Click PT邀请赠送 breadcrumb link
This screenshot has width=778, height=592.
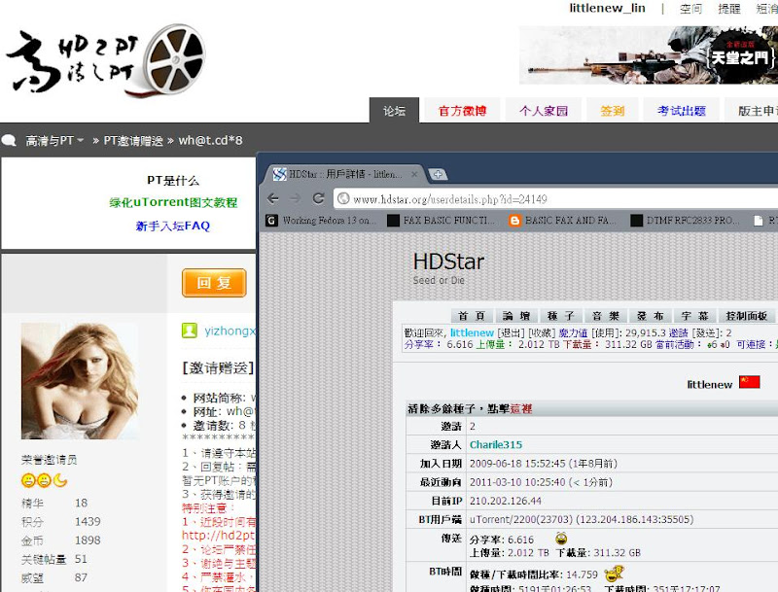coord(133,141)
